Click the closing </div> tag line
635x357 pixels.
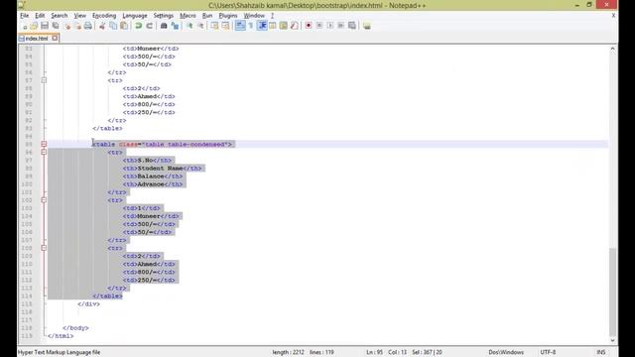pos(88,304)
